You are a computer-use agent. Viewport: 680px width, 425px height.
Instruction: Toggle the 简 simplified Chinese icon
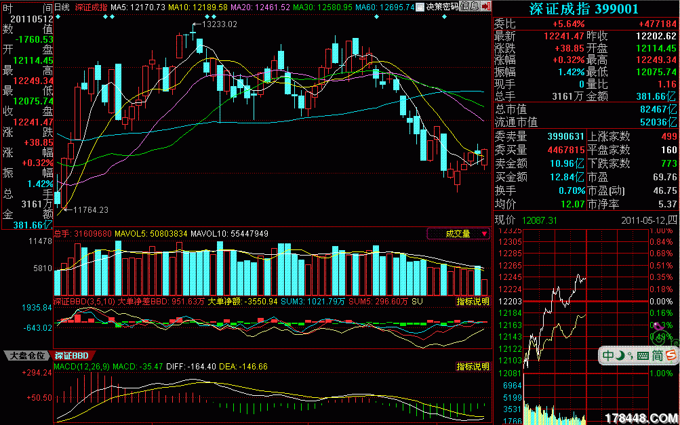(656, 355)
